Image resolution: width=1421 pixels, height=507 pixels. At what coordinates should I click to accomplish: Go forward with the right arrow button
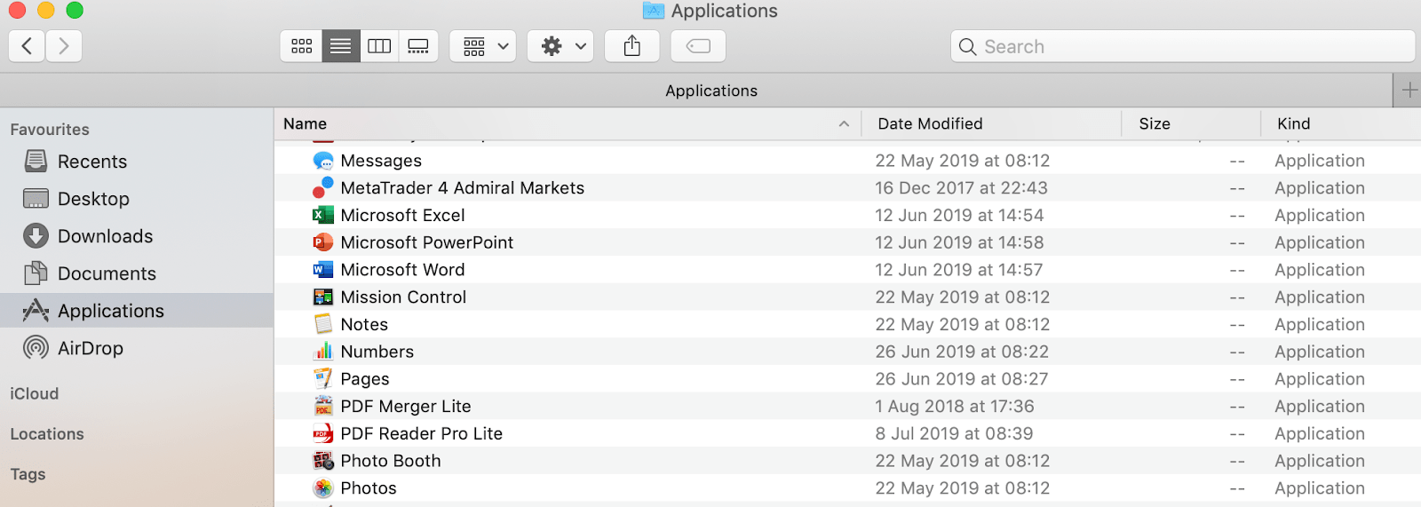point(64,46)
